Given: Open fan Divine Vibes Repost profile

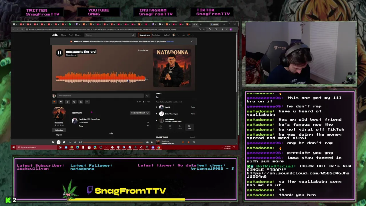Looking at the screenshot, I should click(x=172, y=114).
